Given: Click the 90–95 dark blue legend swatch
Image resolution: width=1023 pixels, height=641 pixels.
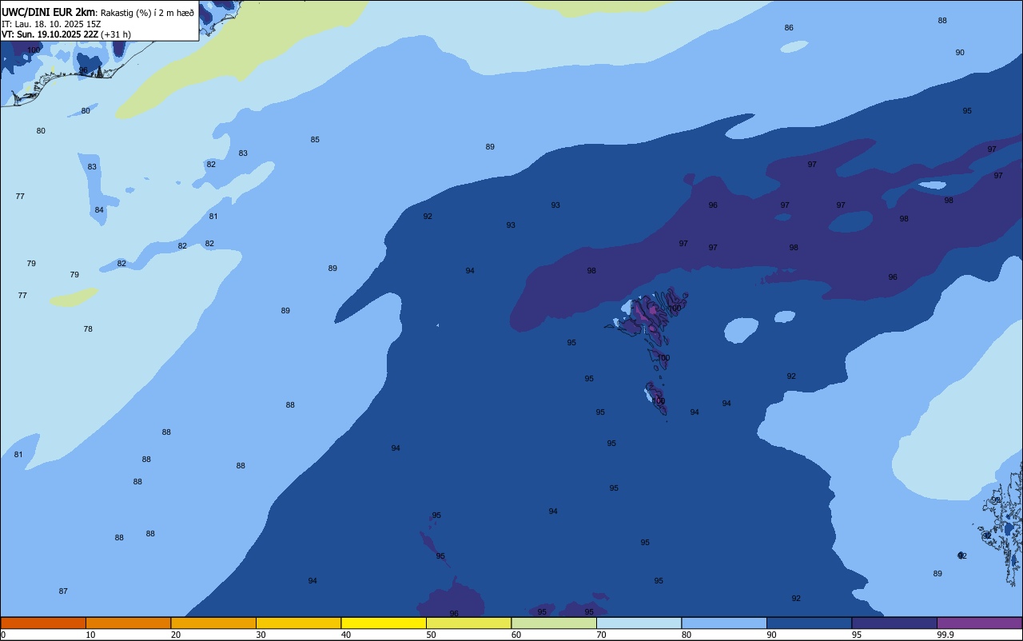Looking at the screenshot, I should pos(809,623).
